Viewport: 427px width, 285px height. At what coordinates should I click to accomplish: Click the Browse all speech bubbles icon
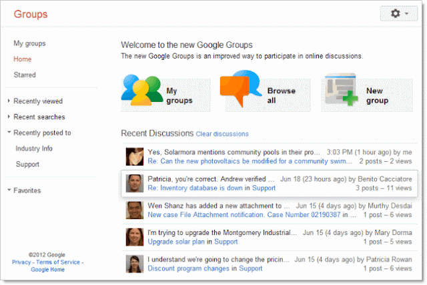pyautogui.click(x=240, y=87)
